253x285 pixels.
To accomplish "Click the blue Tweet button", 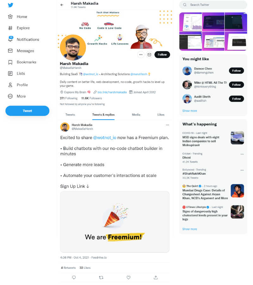I will click(28, 111).
